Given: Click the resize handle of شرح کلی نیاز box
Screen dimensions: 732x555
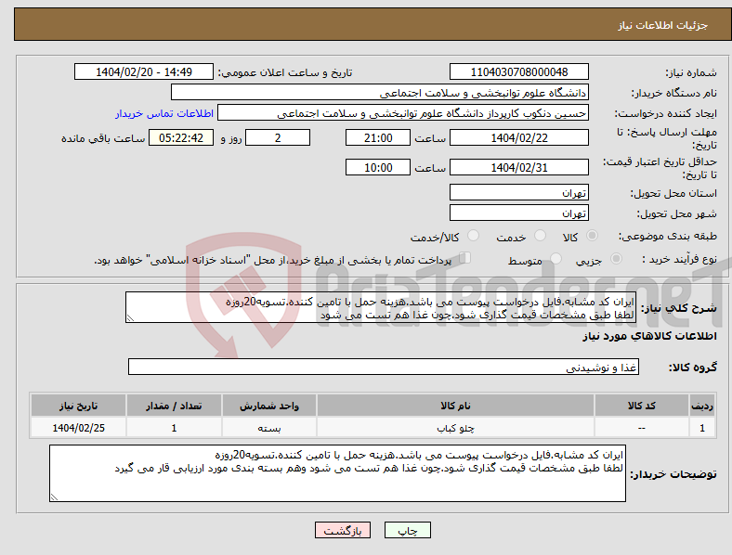Looking at the screenshot, I should click(x=130, y=318).
